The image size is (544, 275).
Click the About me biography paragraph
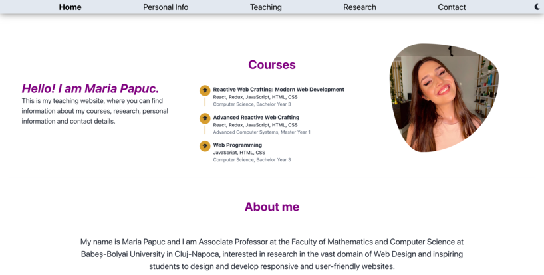click(271, 254)
